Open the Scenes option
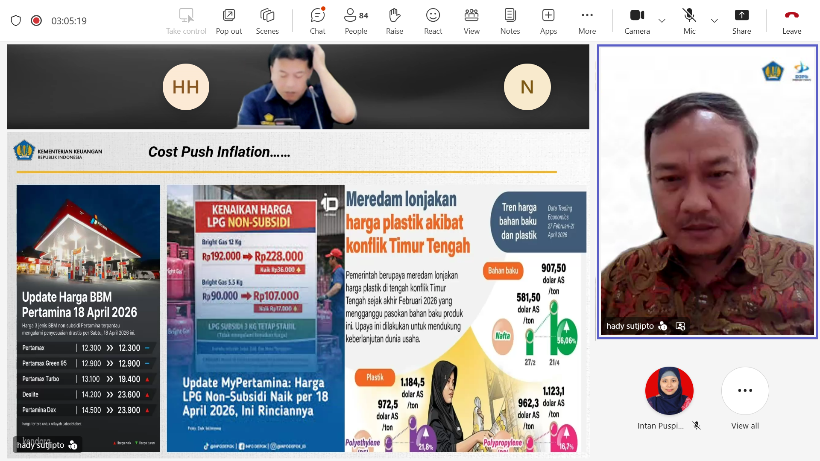Viewport: 820px width, 461px height. 267,21
